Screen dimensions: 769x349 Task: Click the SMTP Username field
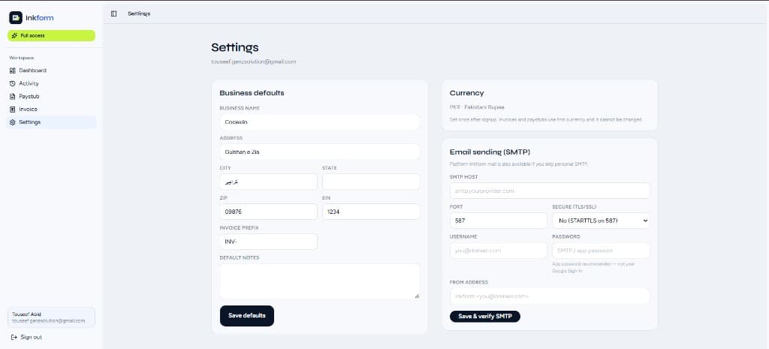(499, 251)
